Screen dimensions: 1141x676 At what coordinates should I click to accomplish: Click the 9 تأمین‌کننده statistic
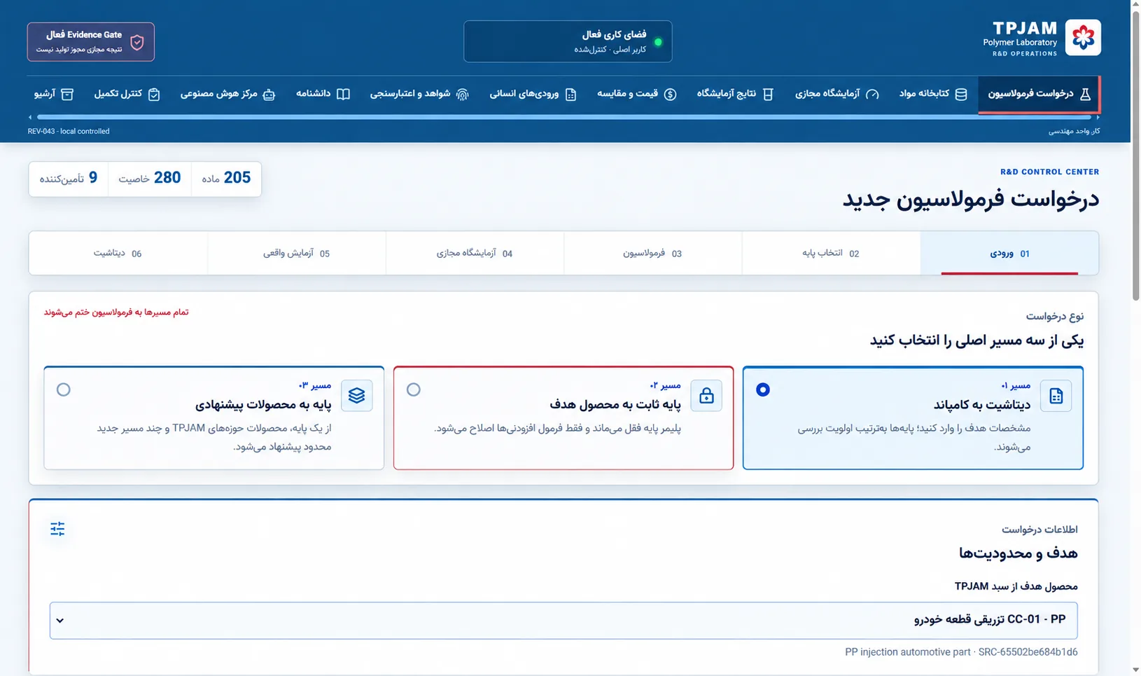tap(69, 178)
